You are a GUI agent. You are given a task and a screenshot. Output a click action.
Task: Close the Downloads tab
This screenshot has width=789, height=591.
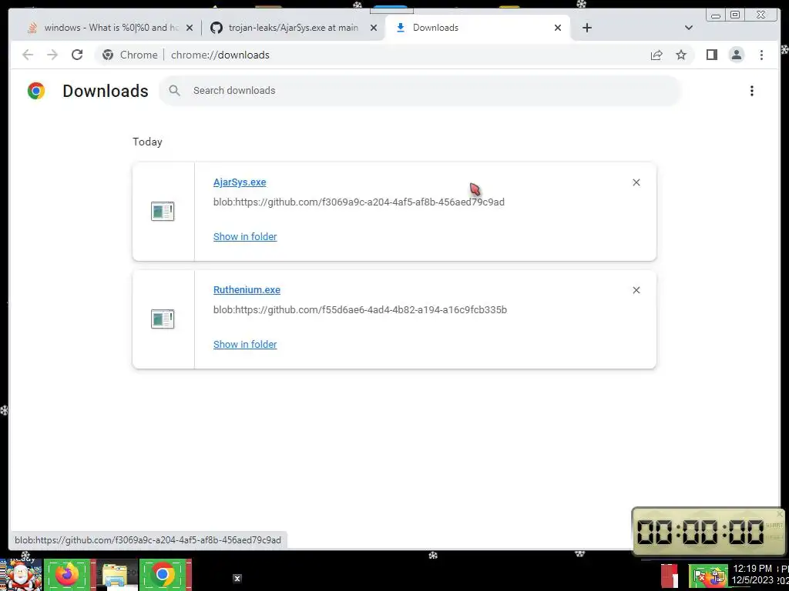(x=558, y=28)
